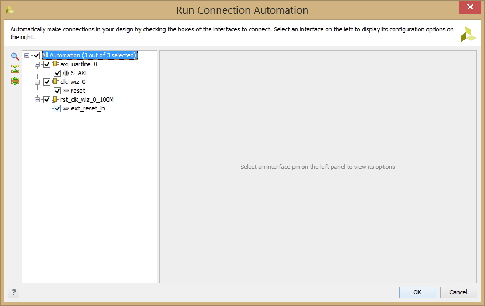This screenshot has width=485, height=306.
Task: Click the reset pin arrow icon
Action: [x=66, y=91]
